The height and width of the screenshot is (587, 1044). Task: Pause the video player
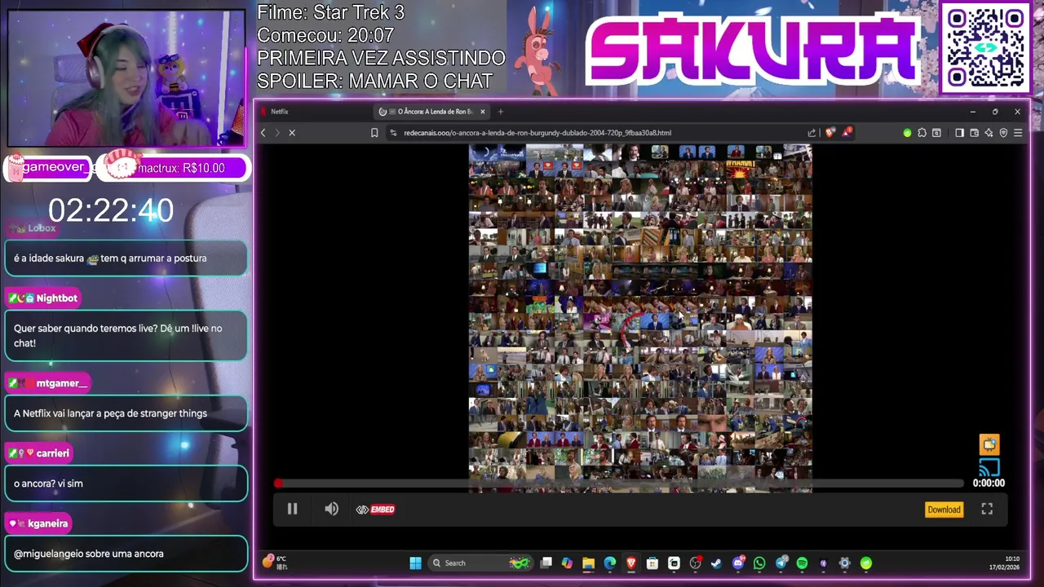pos(292,510)
